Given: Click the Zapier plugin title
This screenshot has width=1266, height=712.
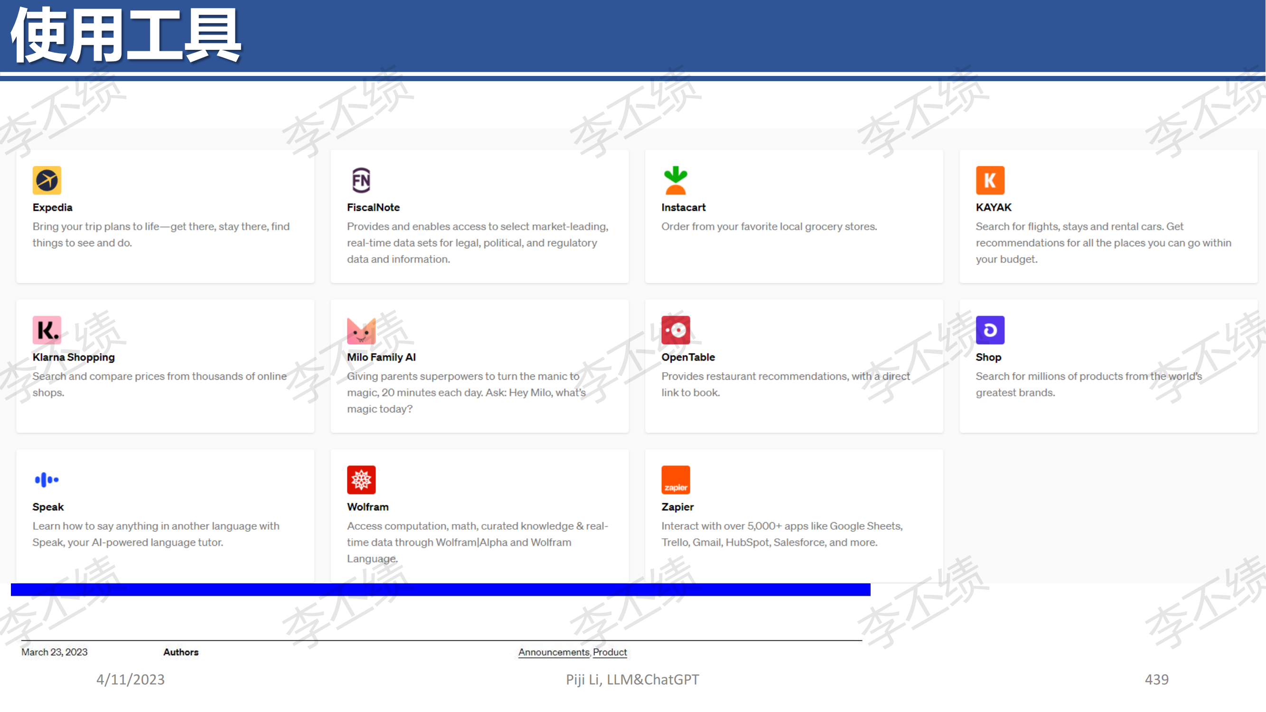Looking at the screenshot, I should pyautogui.click(x=677, y=507).
